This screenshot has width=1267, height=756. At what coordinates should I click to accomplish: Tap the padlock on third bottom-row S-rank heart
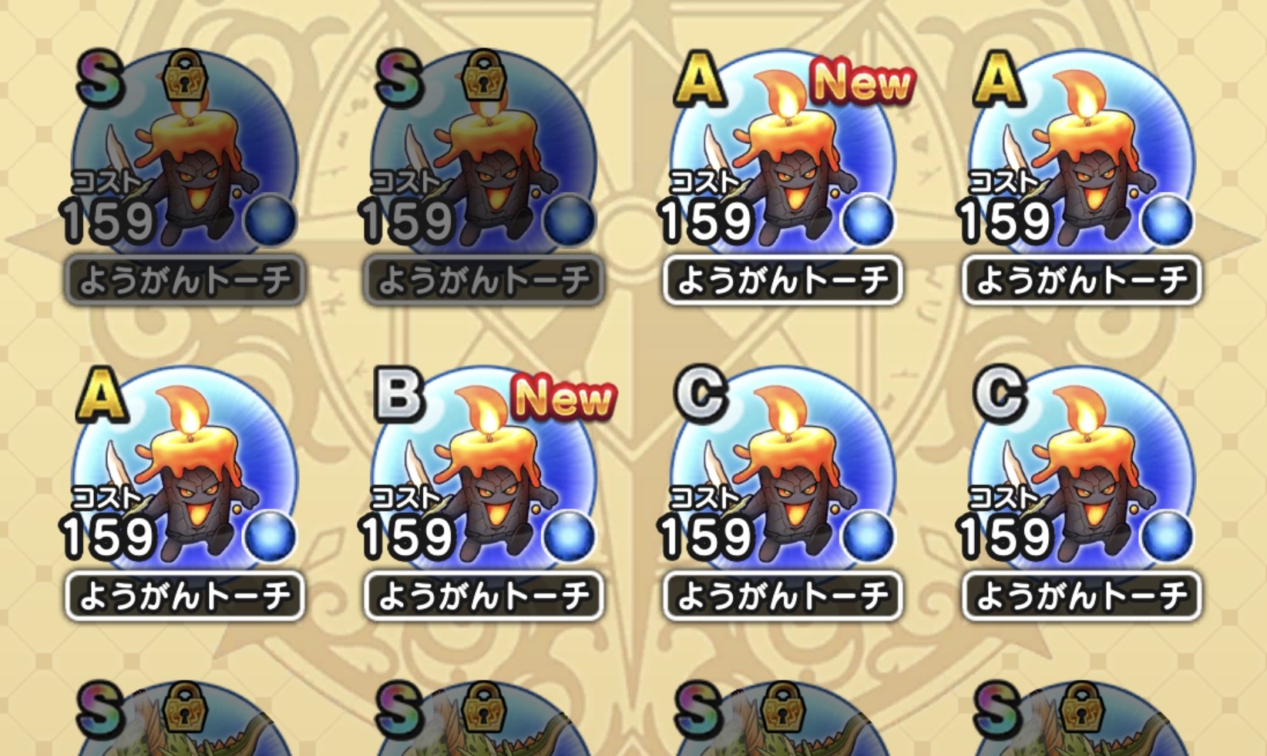(x=784, y=706)
